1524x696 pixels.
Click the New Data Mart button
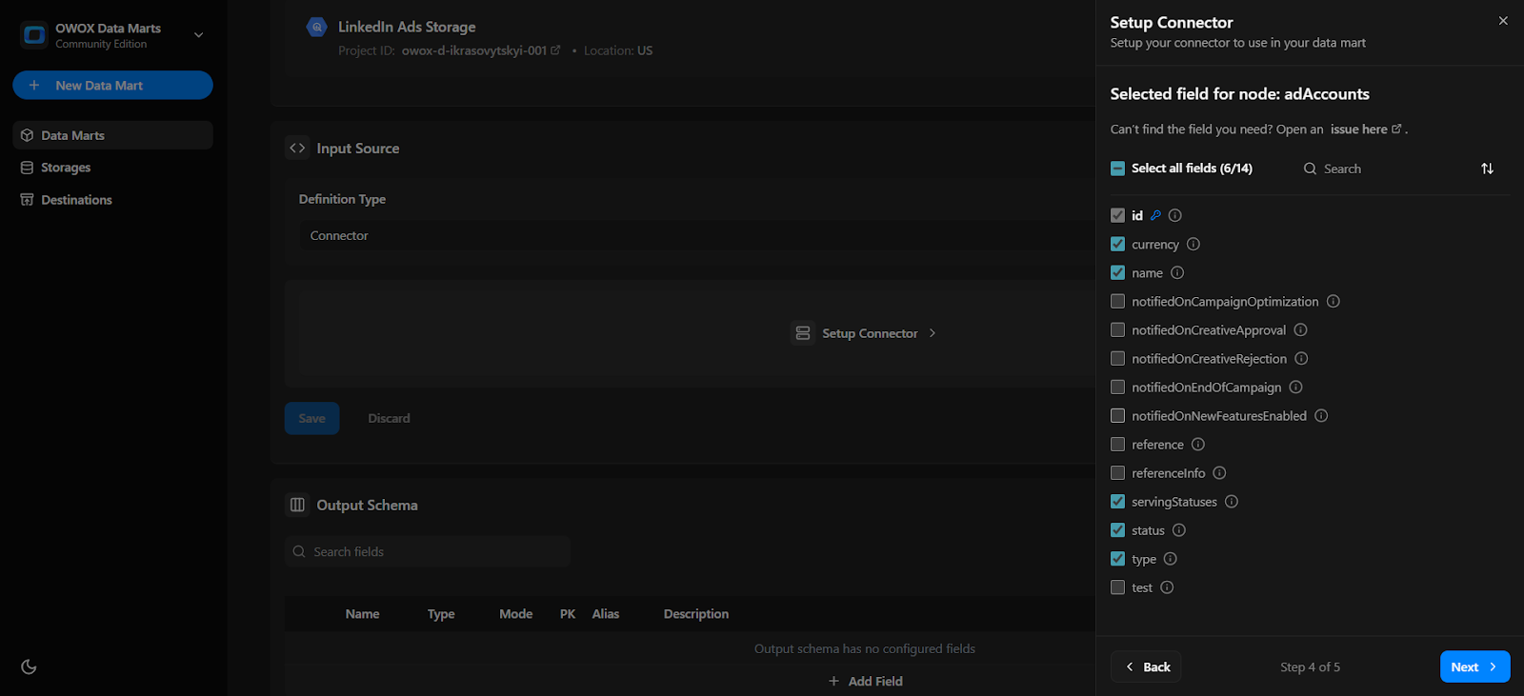coord(112,86)
